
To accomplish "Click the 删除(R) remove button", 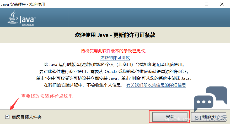I will (x=208, y=116).
